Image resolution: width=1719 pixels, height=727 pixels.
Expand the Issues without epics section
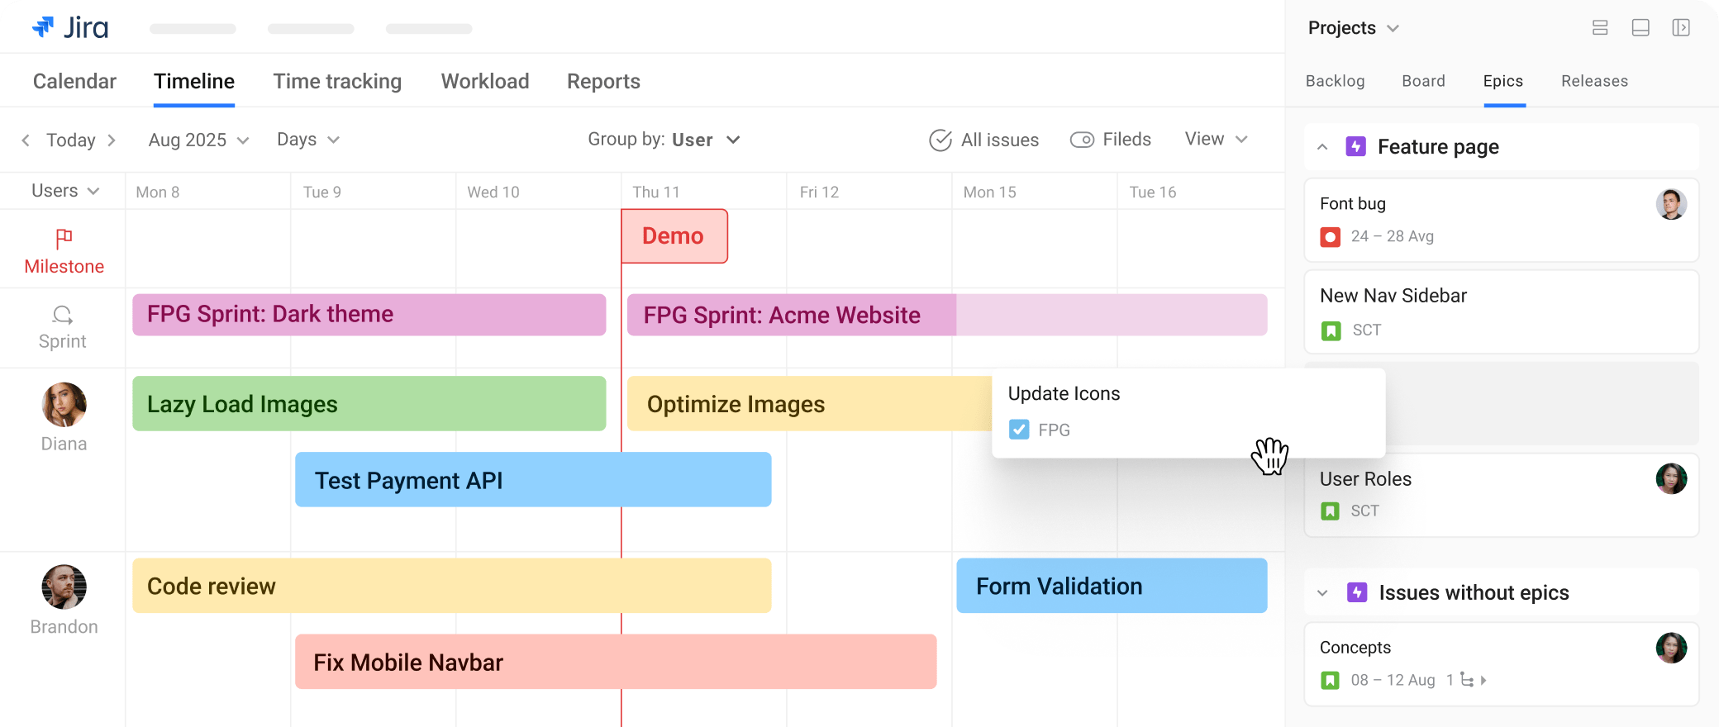click(x=1322, y=593)
